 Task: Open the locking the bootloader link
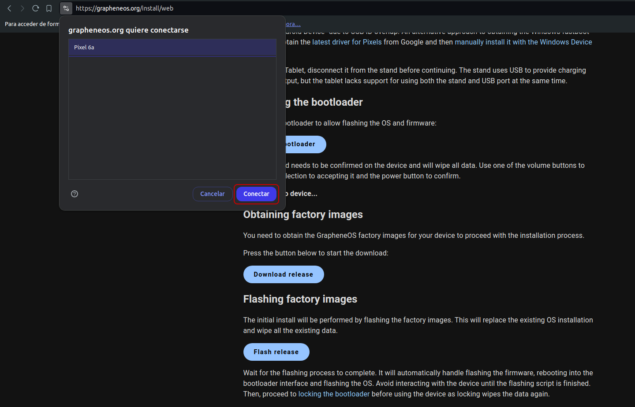click(334, 394)
